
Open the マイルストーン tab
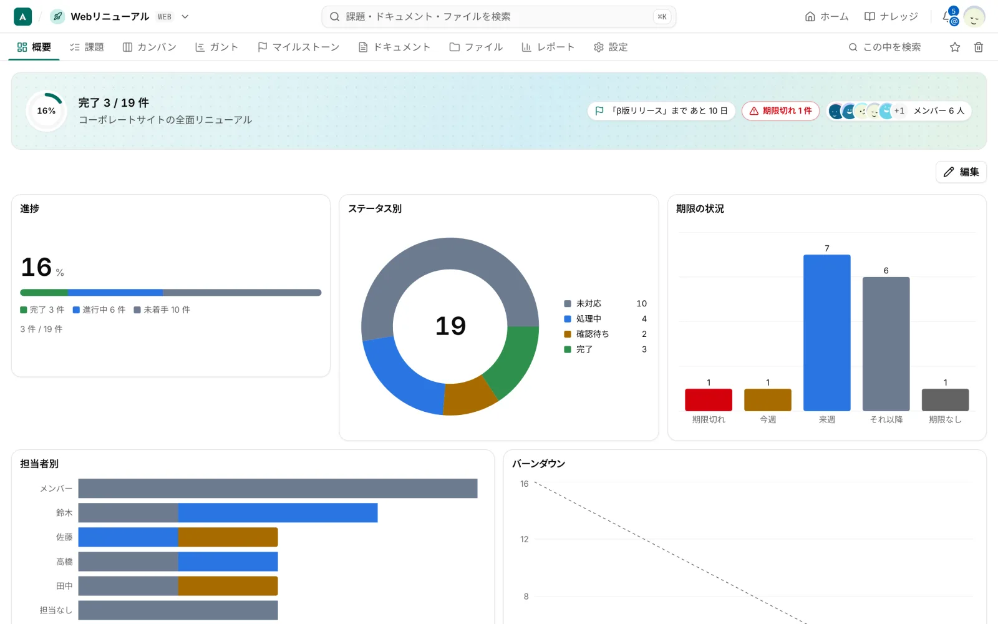pyautogui.click(x=298, y=47)
